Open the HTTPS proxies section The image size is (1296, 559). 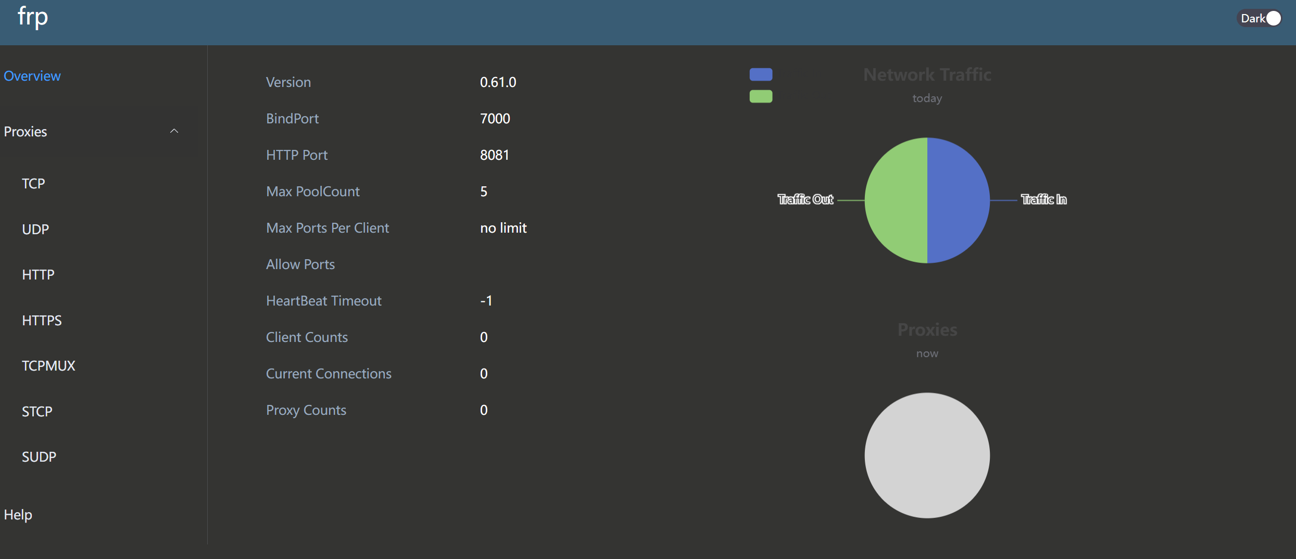coord(42,321)
